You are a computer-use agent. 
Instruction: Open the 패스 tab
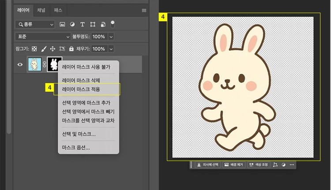click(x=58, y=10)
